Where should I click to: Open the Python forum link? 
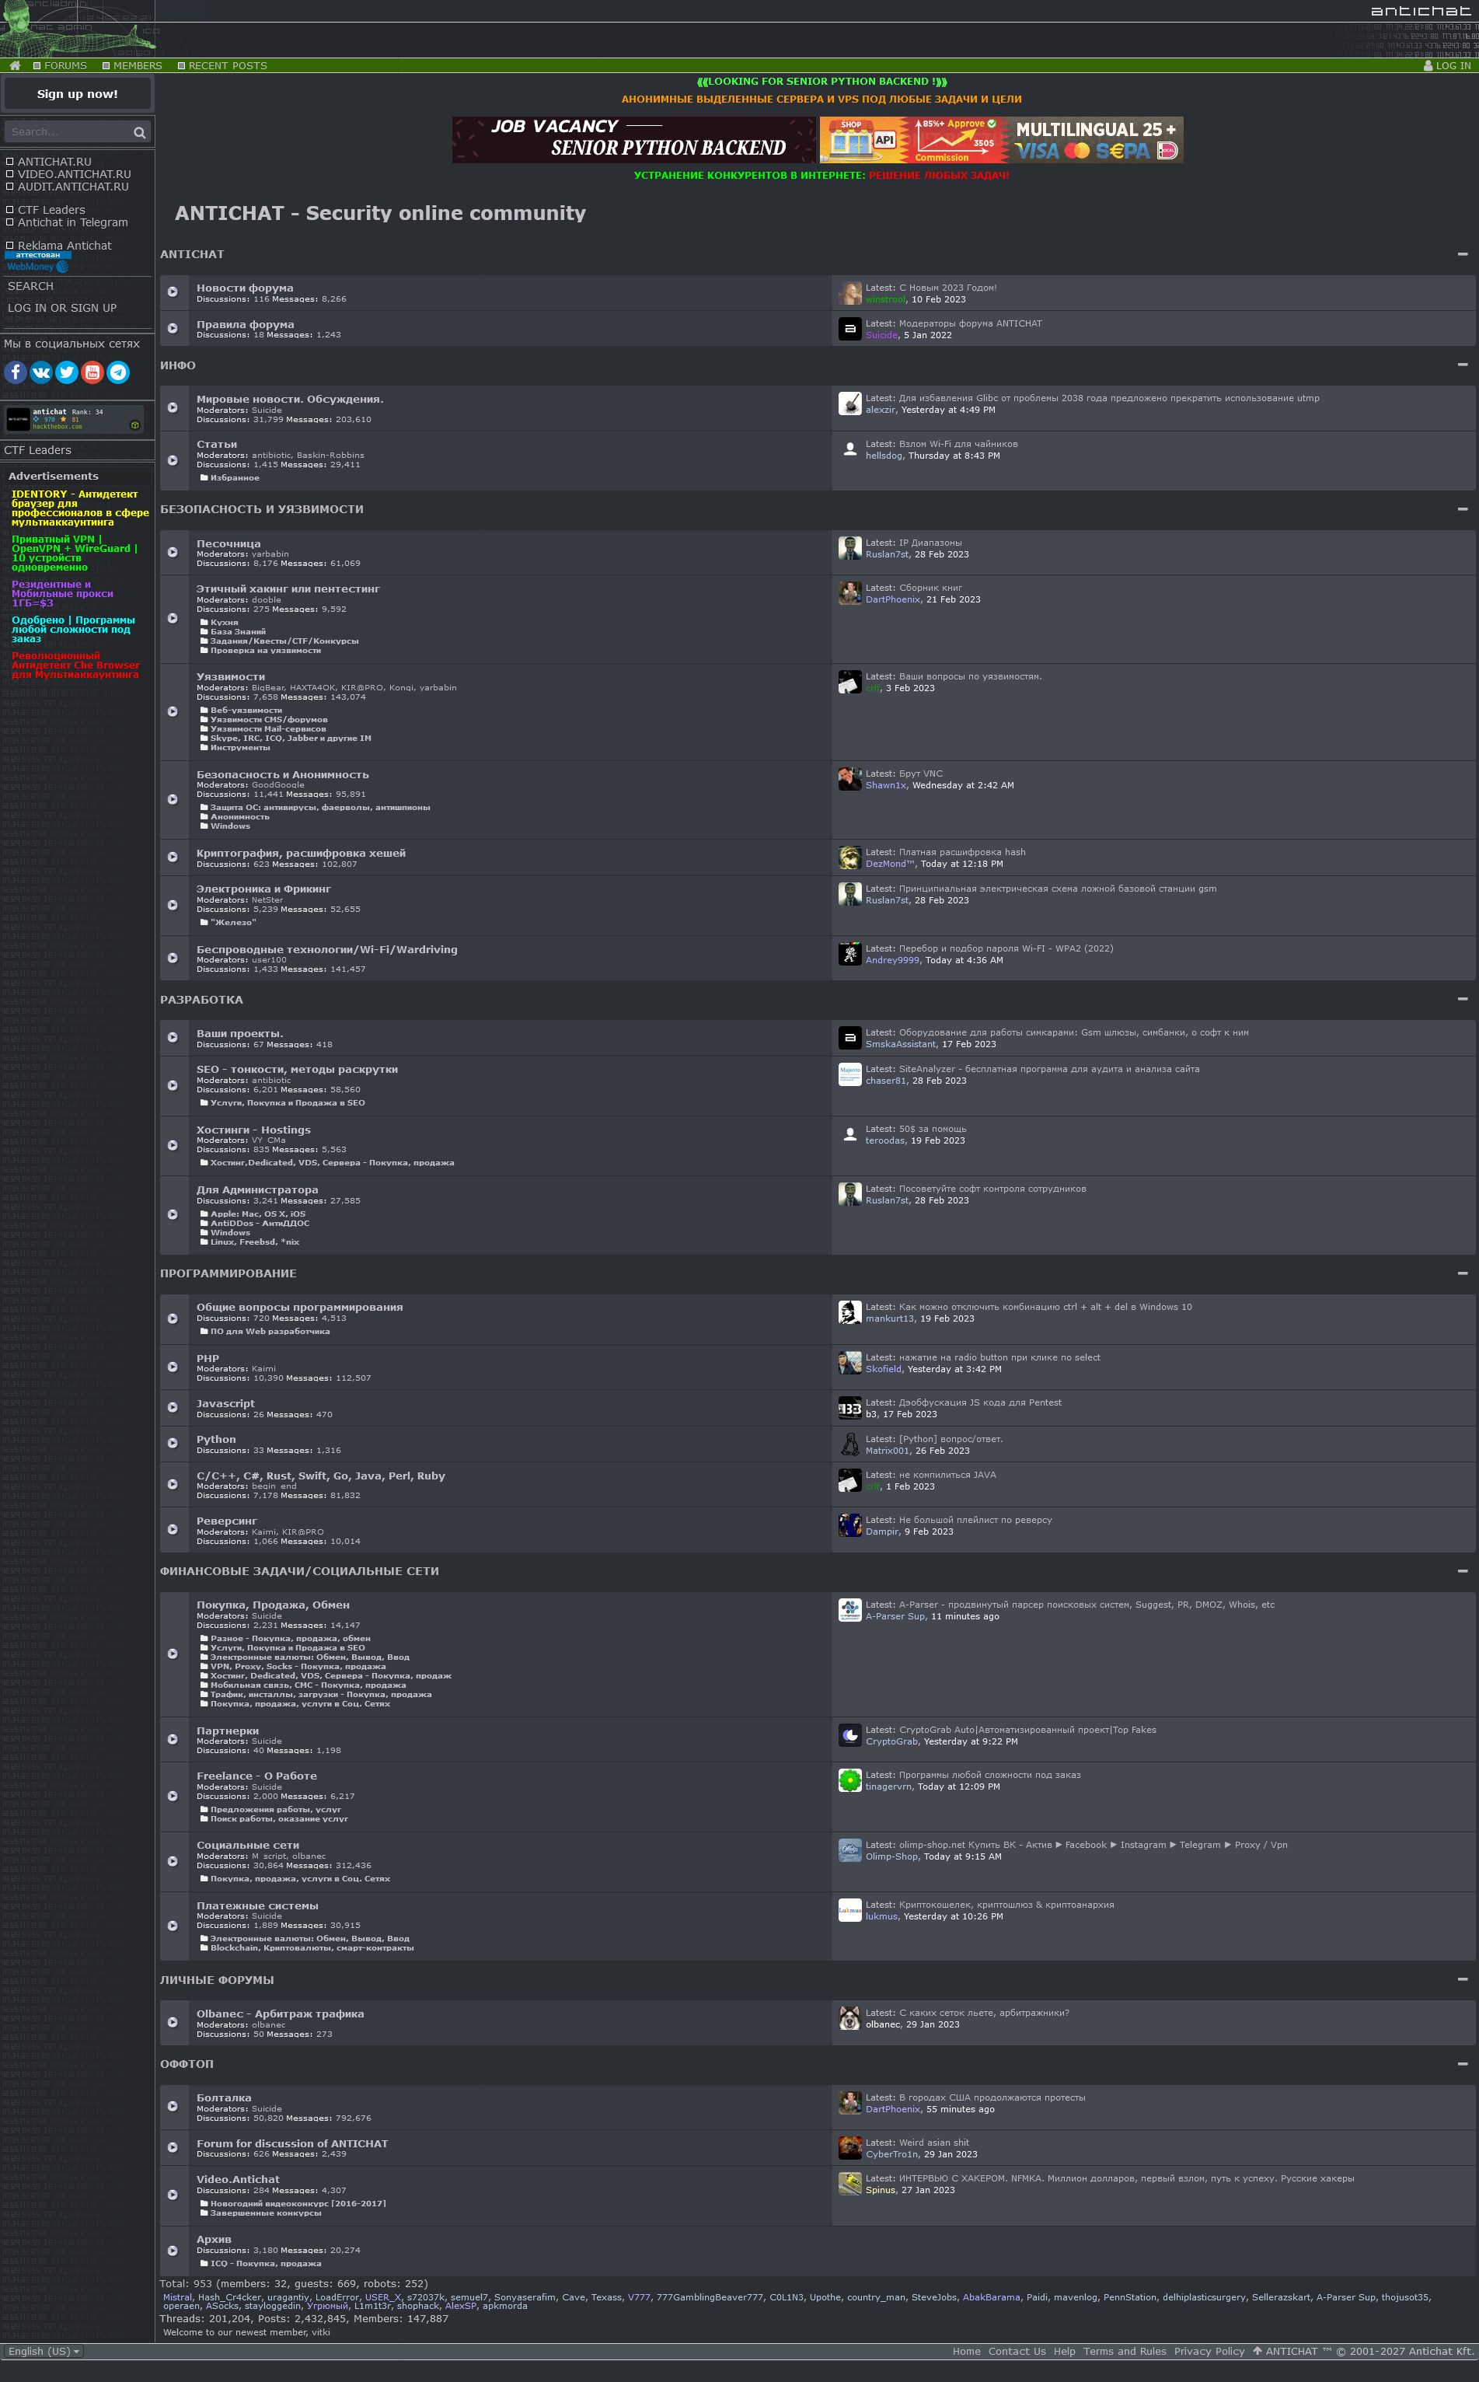pyautogui.click(x=216, y=1439)
